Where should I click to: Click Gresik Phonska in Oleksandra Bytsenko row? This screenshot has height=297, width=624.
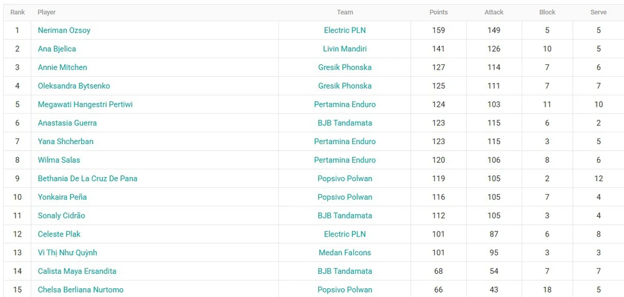point(344,85)
